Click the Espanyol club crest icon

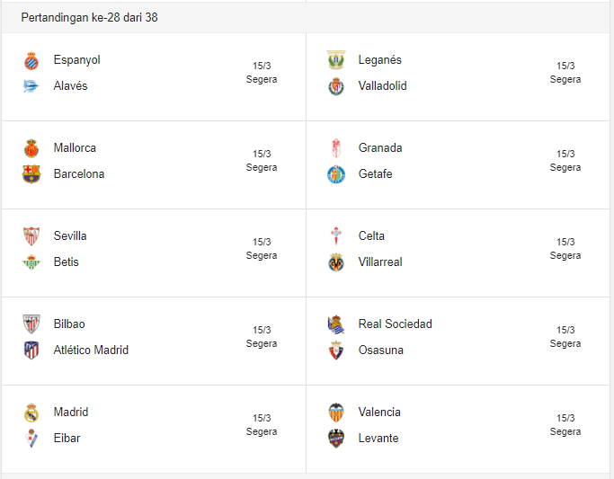click(x=31, y=60)
